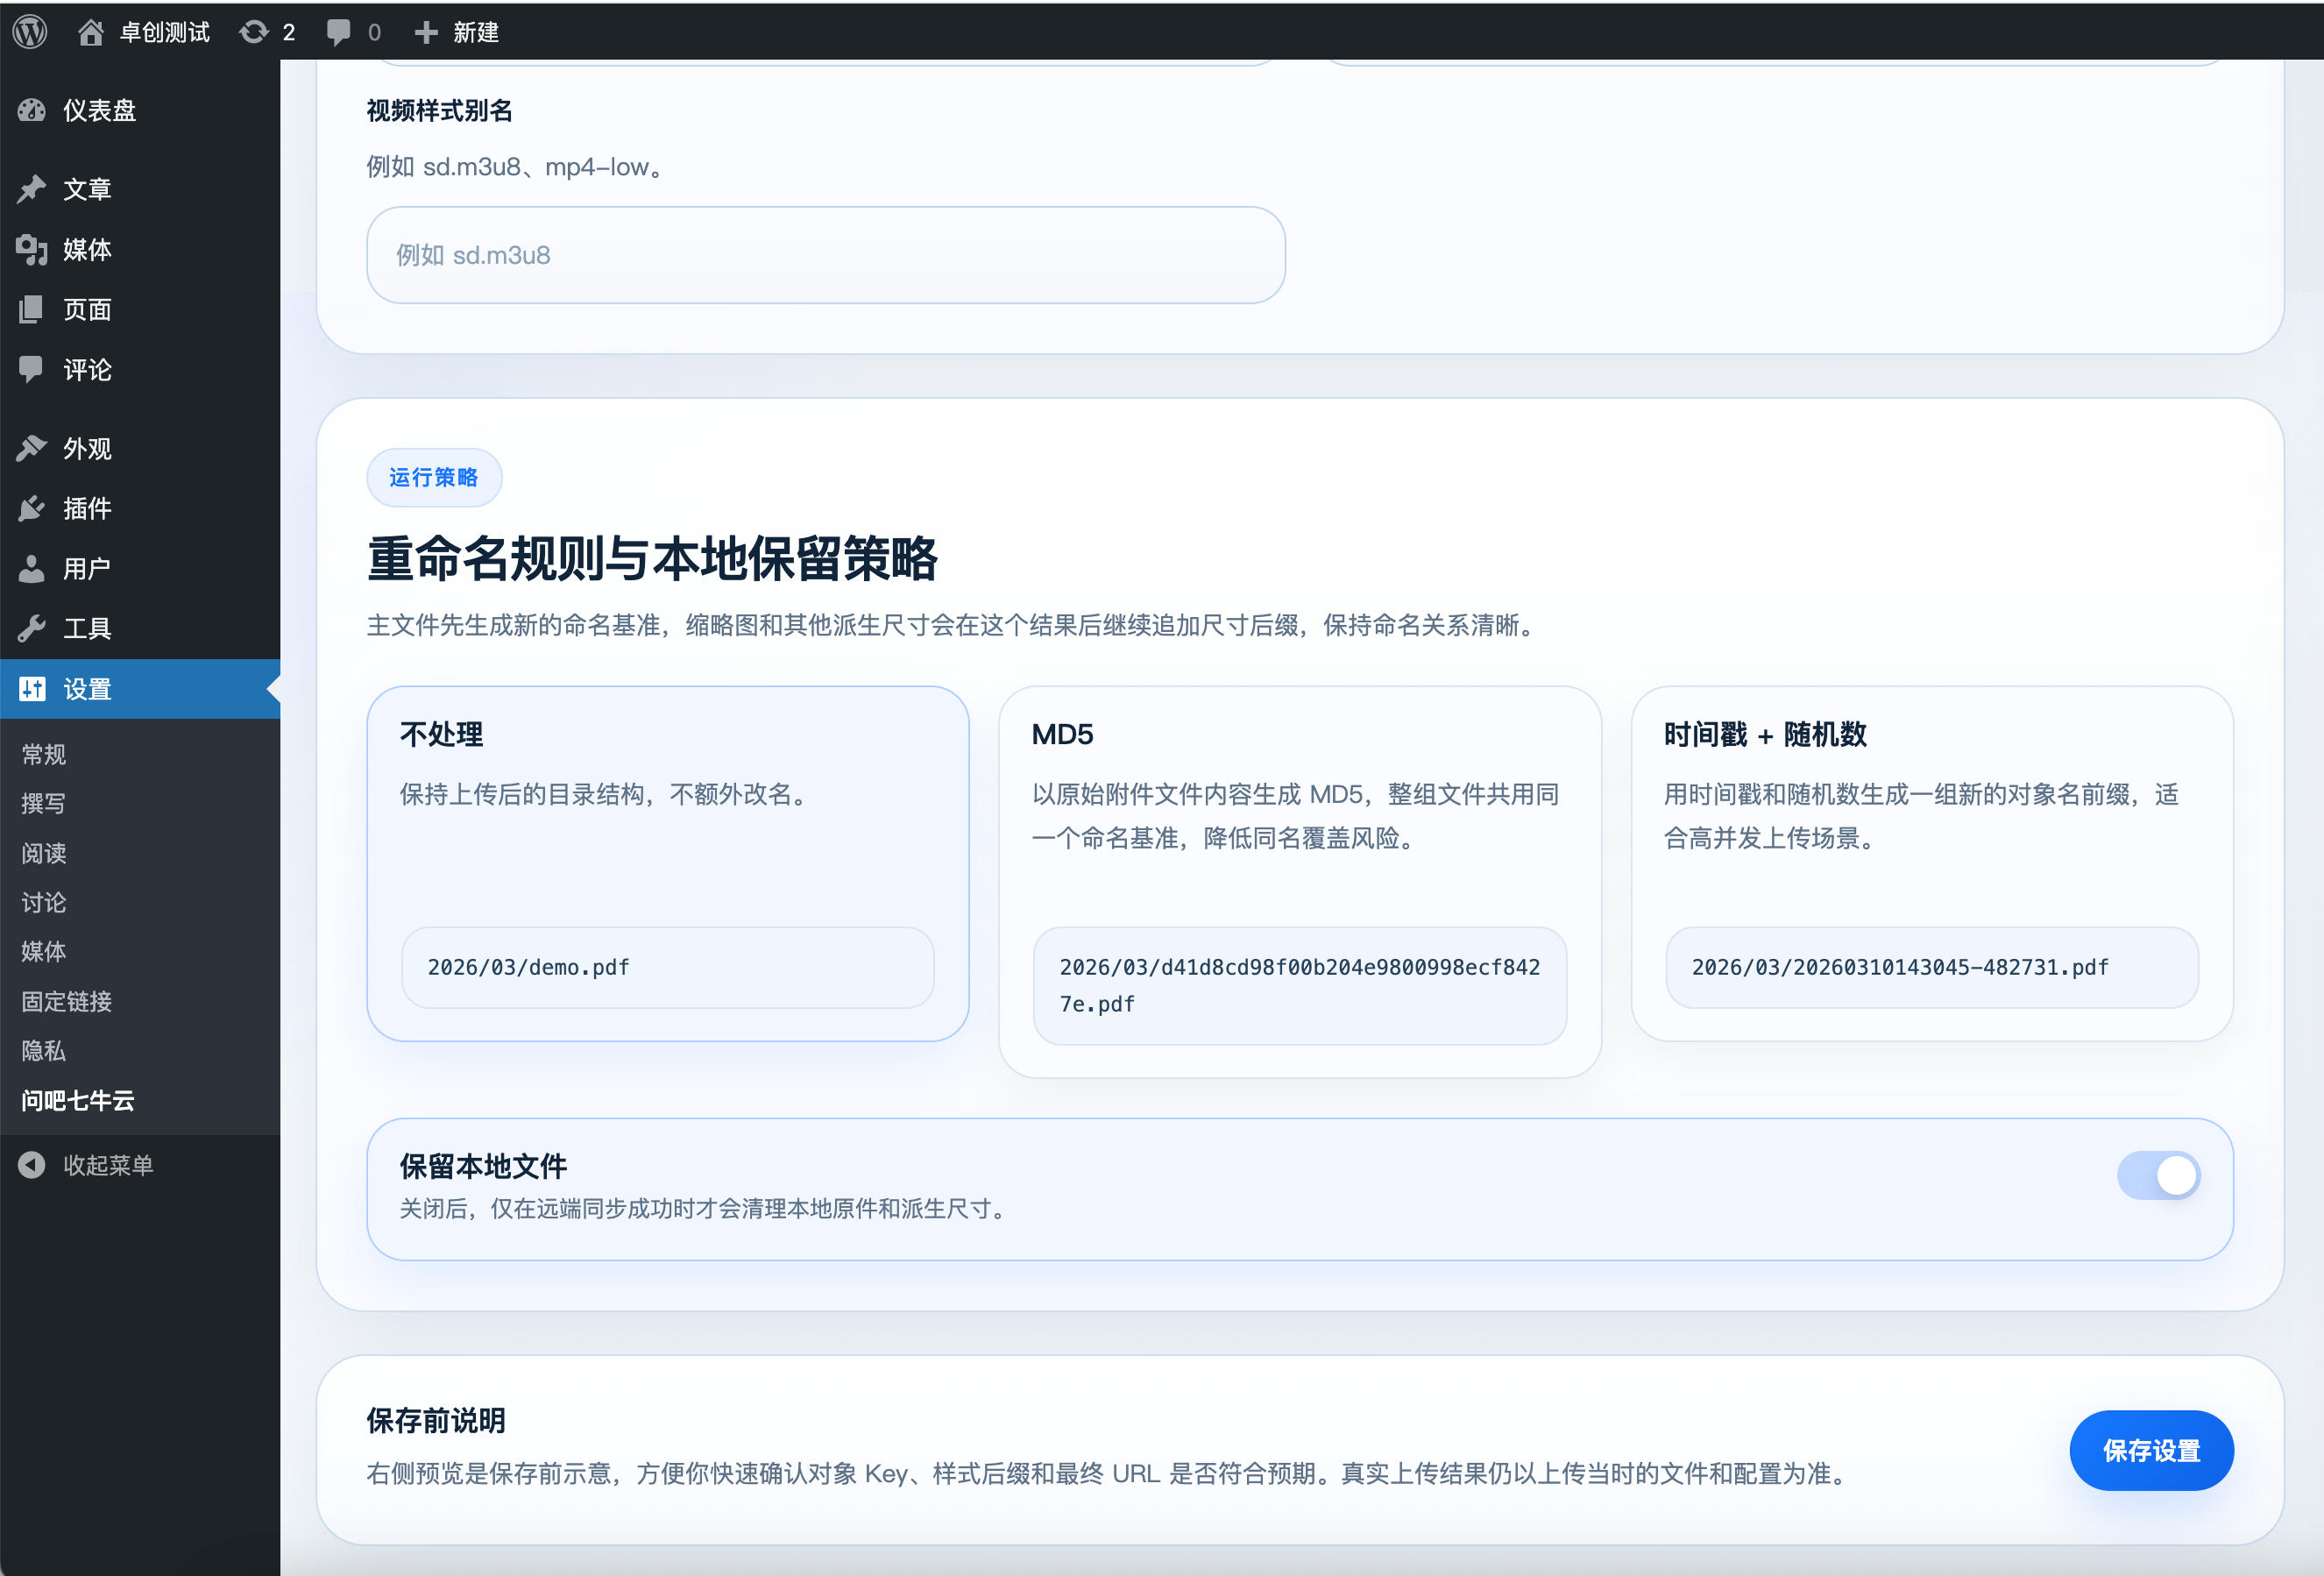Click the 保存设置 button
The image size is (2324, 1576).
tap(2151, 1450)
